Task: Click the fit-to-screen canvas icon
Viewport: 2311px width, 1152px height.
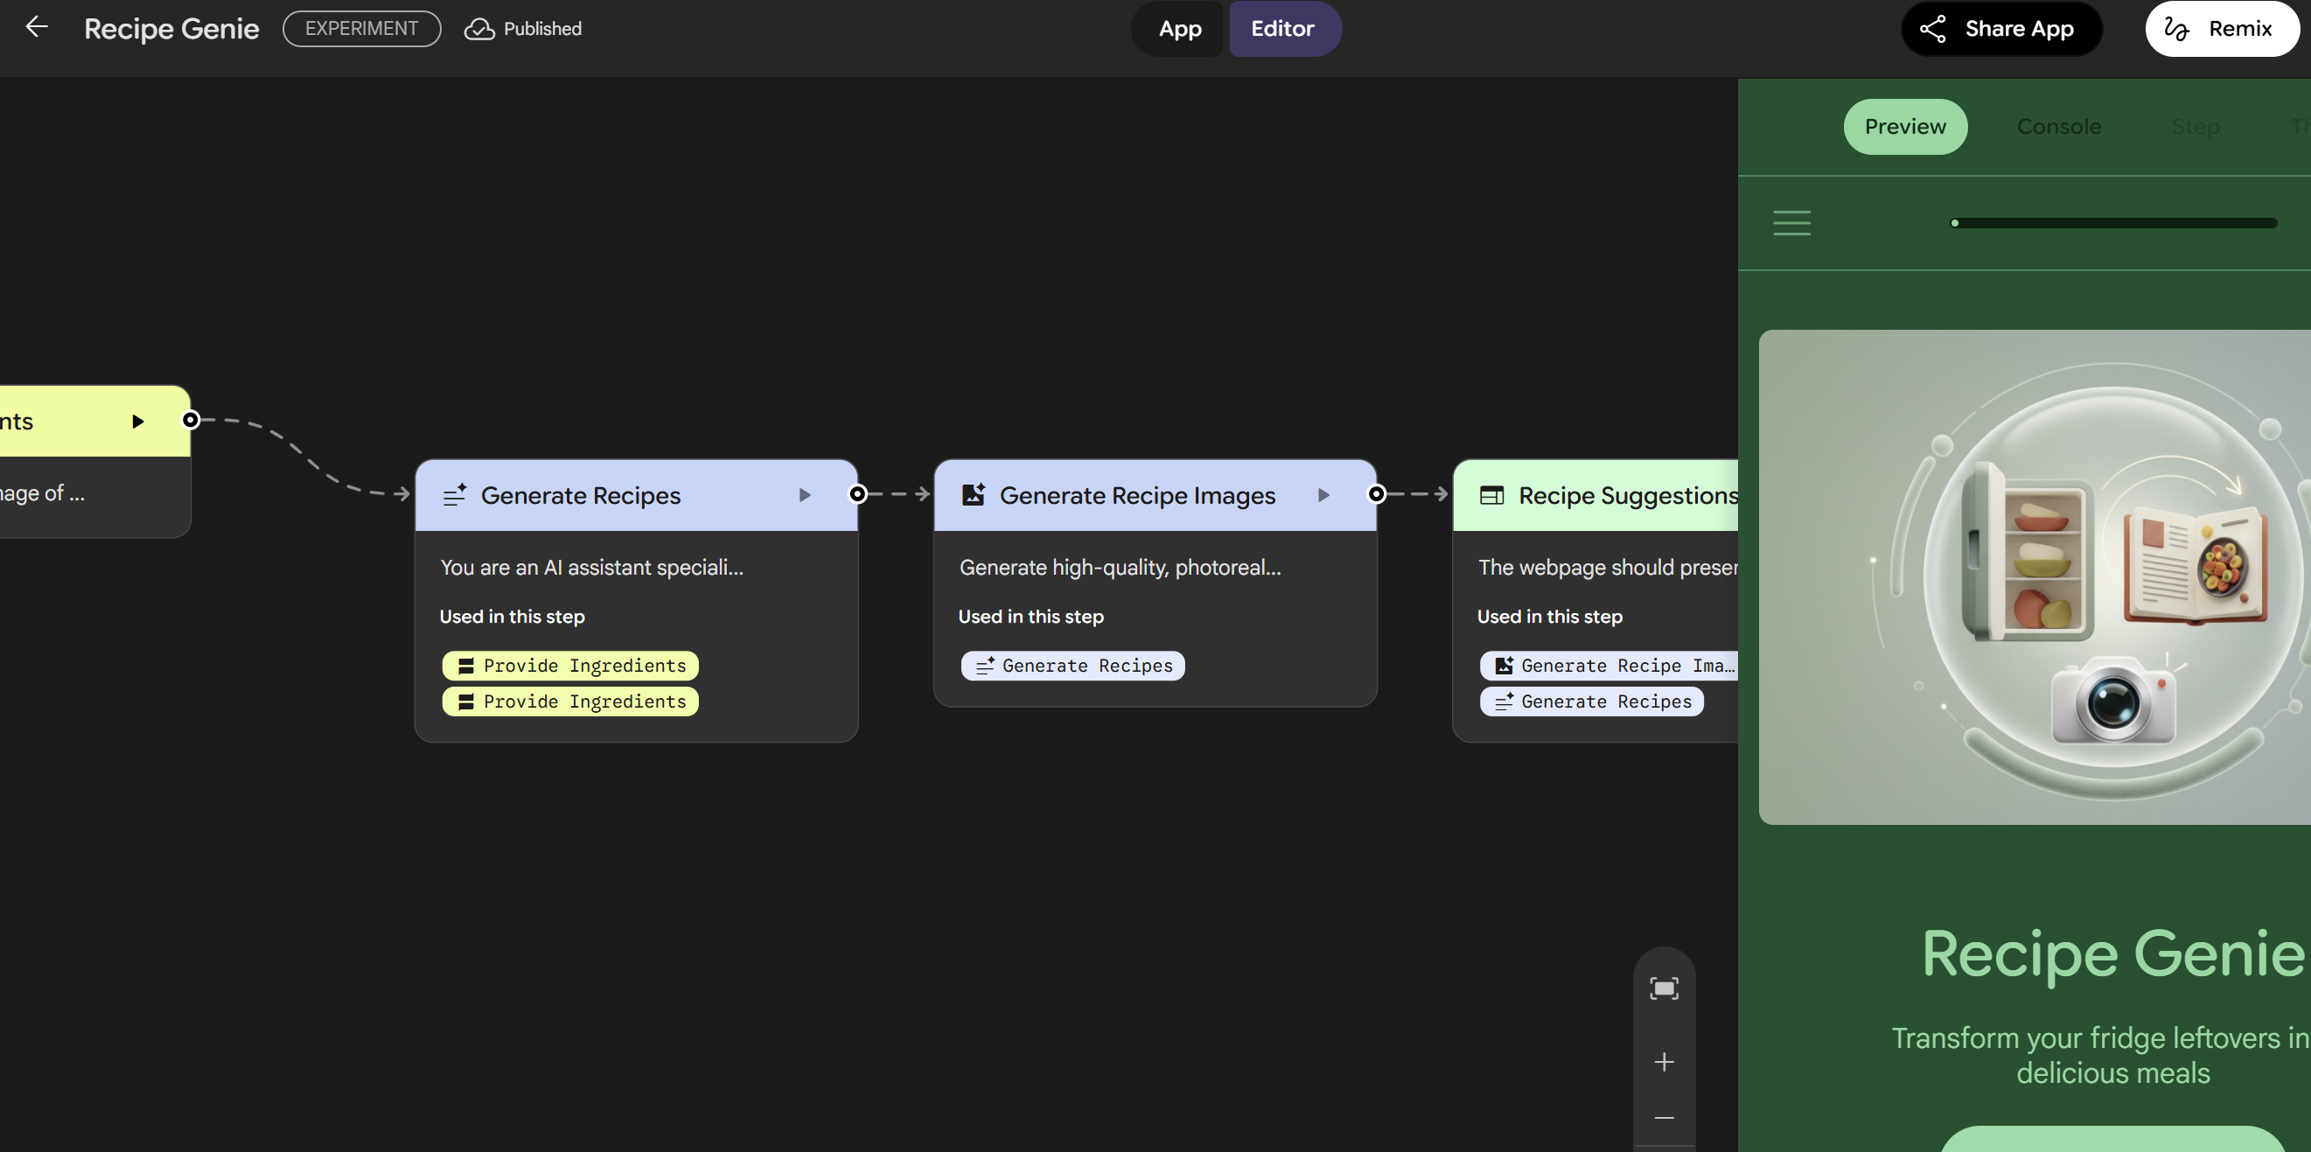Action: pos(1664,988)
